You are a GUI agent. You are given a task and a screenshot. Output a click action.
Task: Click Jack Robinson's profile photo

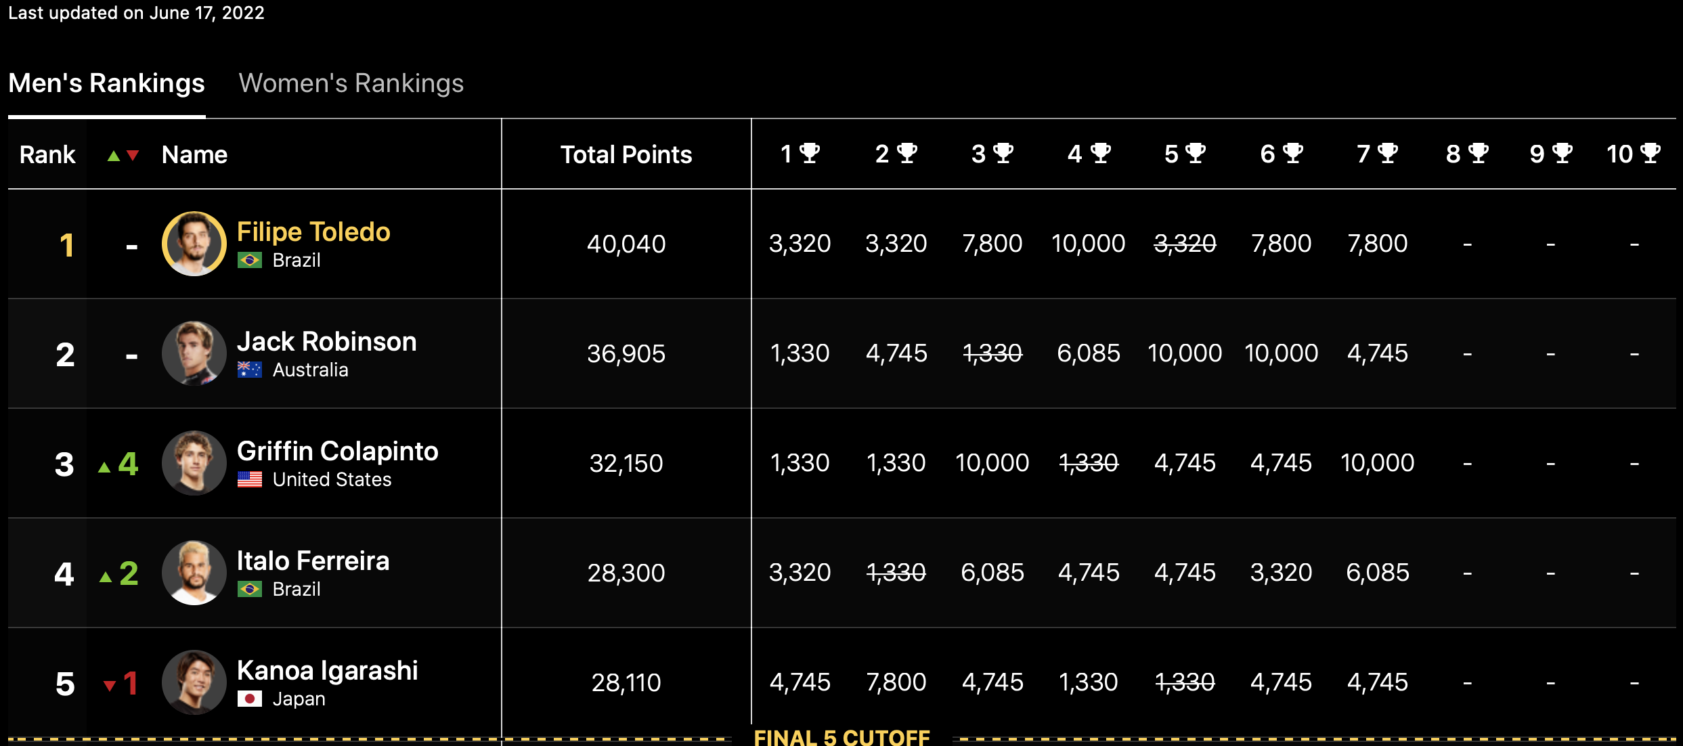[194, 353]
